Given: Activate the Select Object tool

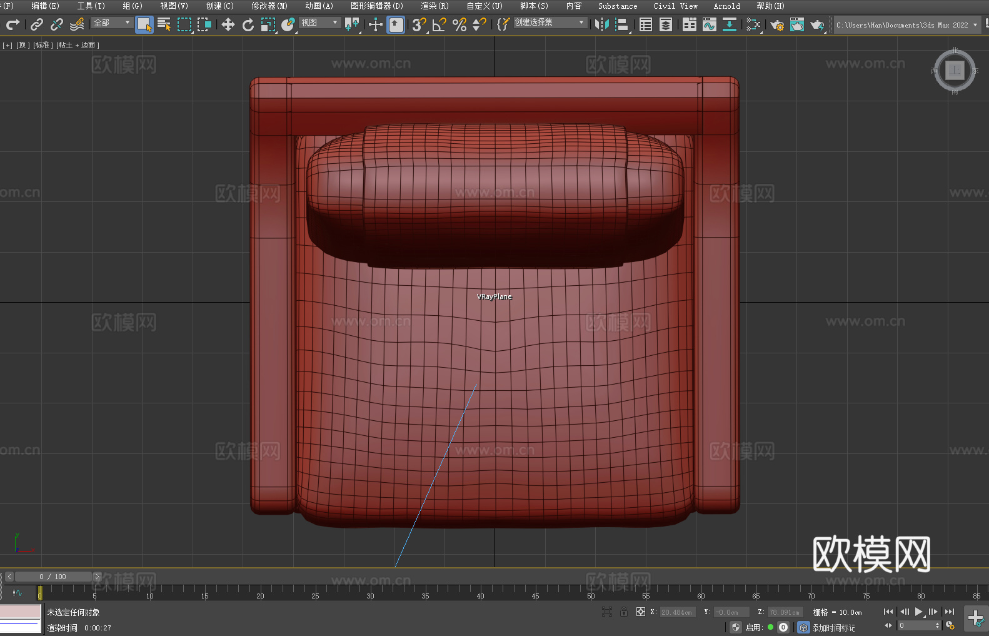Looking at the screenshot, I should coord(144,24).
